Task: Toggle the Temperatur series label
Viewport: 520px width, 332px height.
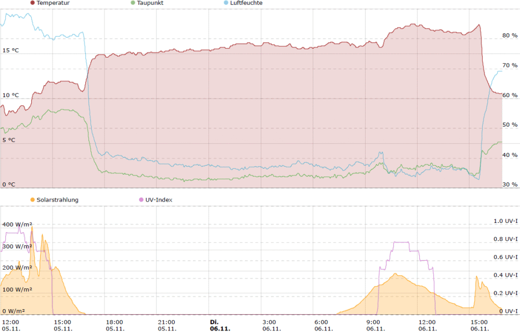Action: click(x=53, y=3)
